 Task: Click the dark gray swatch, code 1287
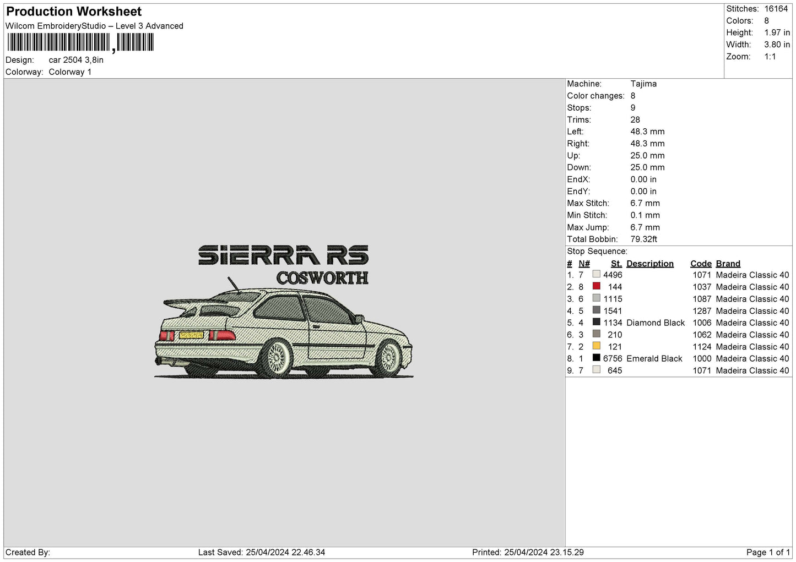click(x=596, y=310)
